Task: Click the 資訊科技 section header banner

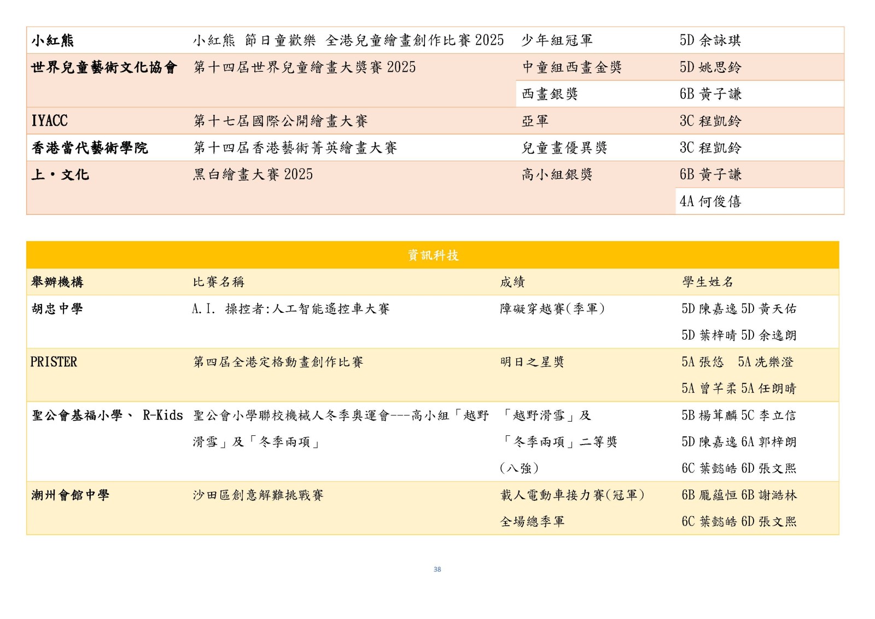Action: click(x=433, y=255)
